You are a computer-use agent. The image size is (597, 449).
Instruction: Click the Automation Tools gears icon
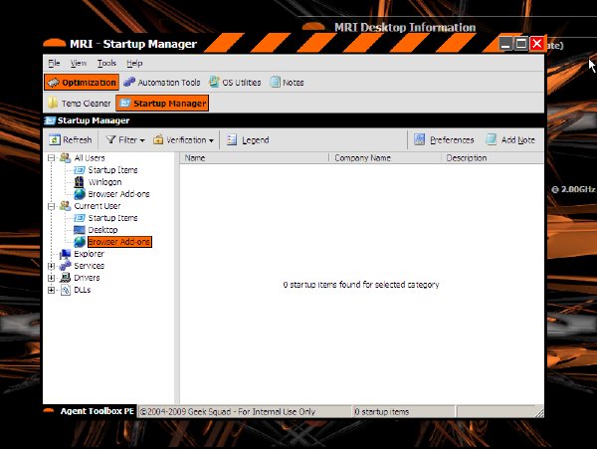(129, 82)
